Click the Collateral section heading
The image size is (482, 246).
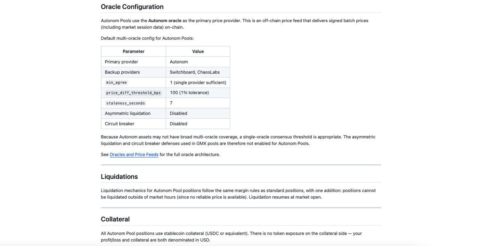(x=115, y=219)
